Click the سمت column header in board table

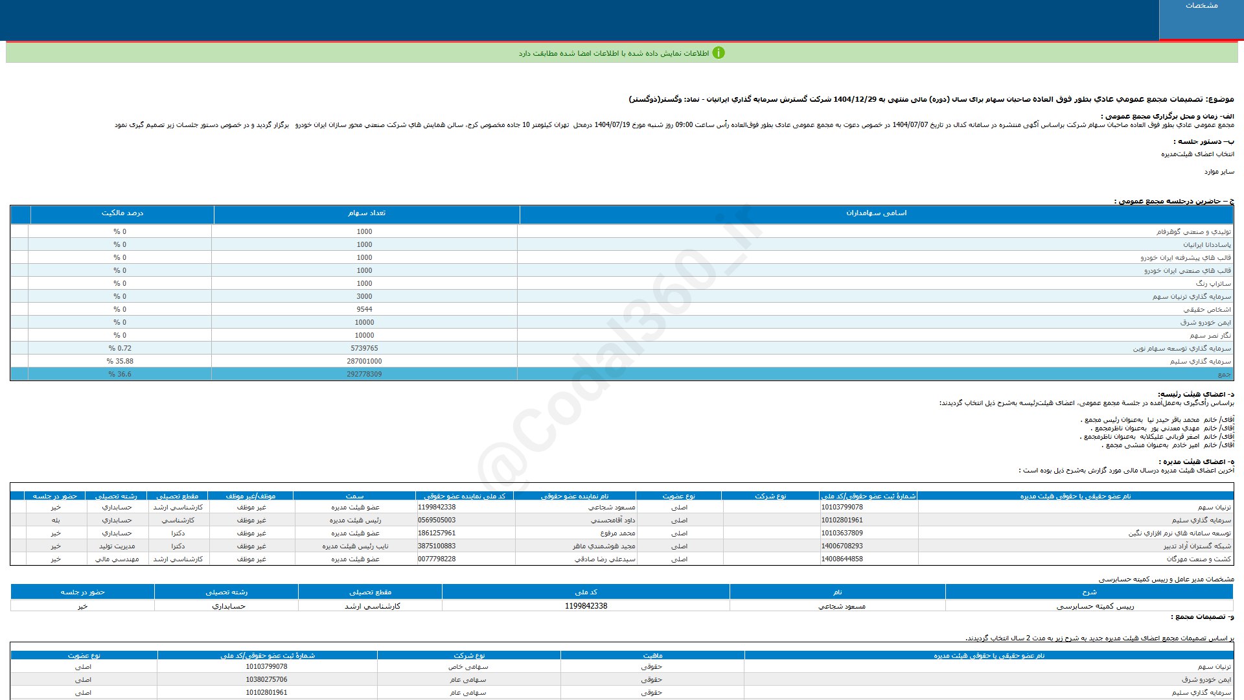354,496
